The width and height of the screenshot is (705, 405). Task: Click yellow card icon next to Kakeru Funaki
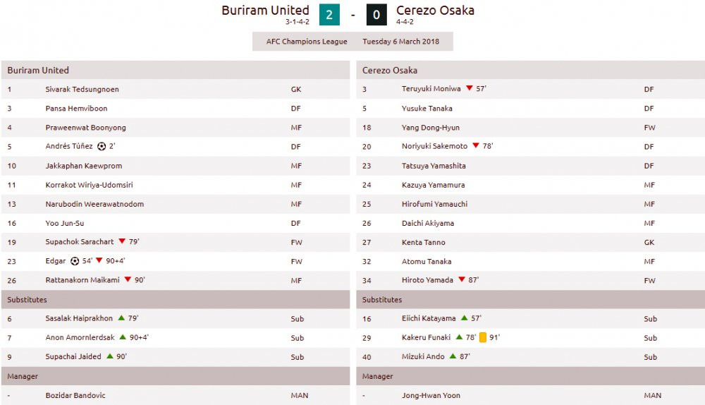tap(483, 338)
